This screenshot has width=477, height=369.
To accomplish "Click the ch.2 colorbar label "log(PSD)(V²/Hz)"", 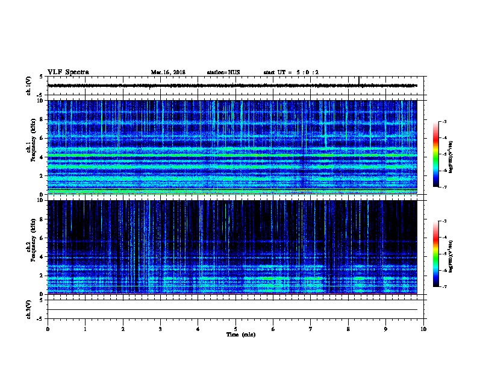I will click(451, 256).
